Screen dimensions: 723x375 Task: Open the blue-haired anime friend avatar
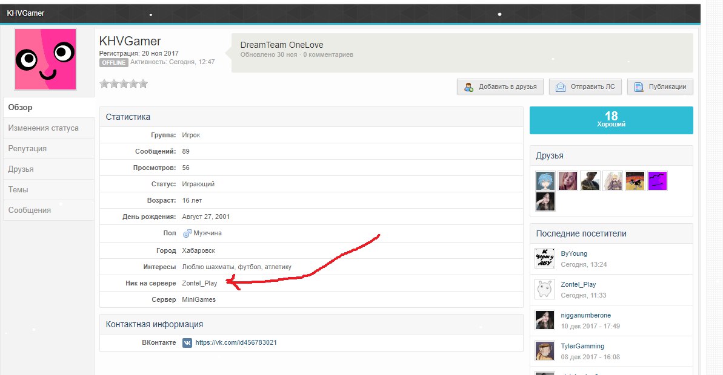coord(545,181)
